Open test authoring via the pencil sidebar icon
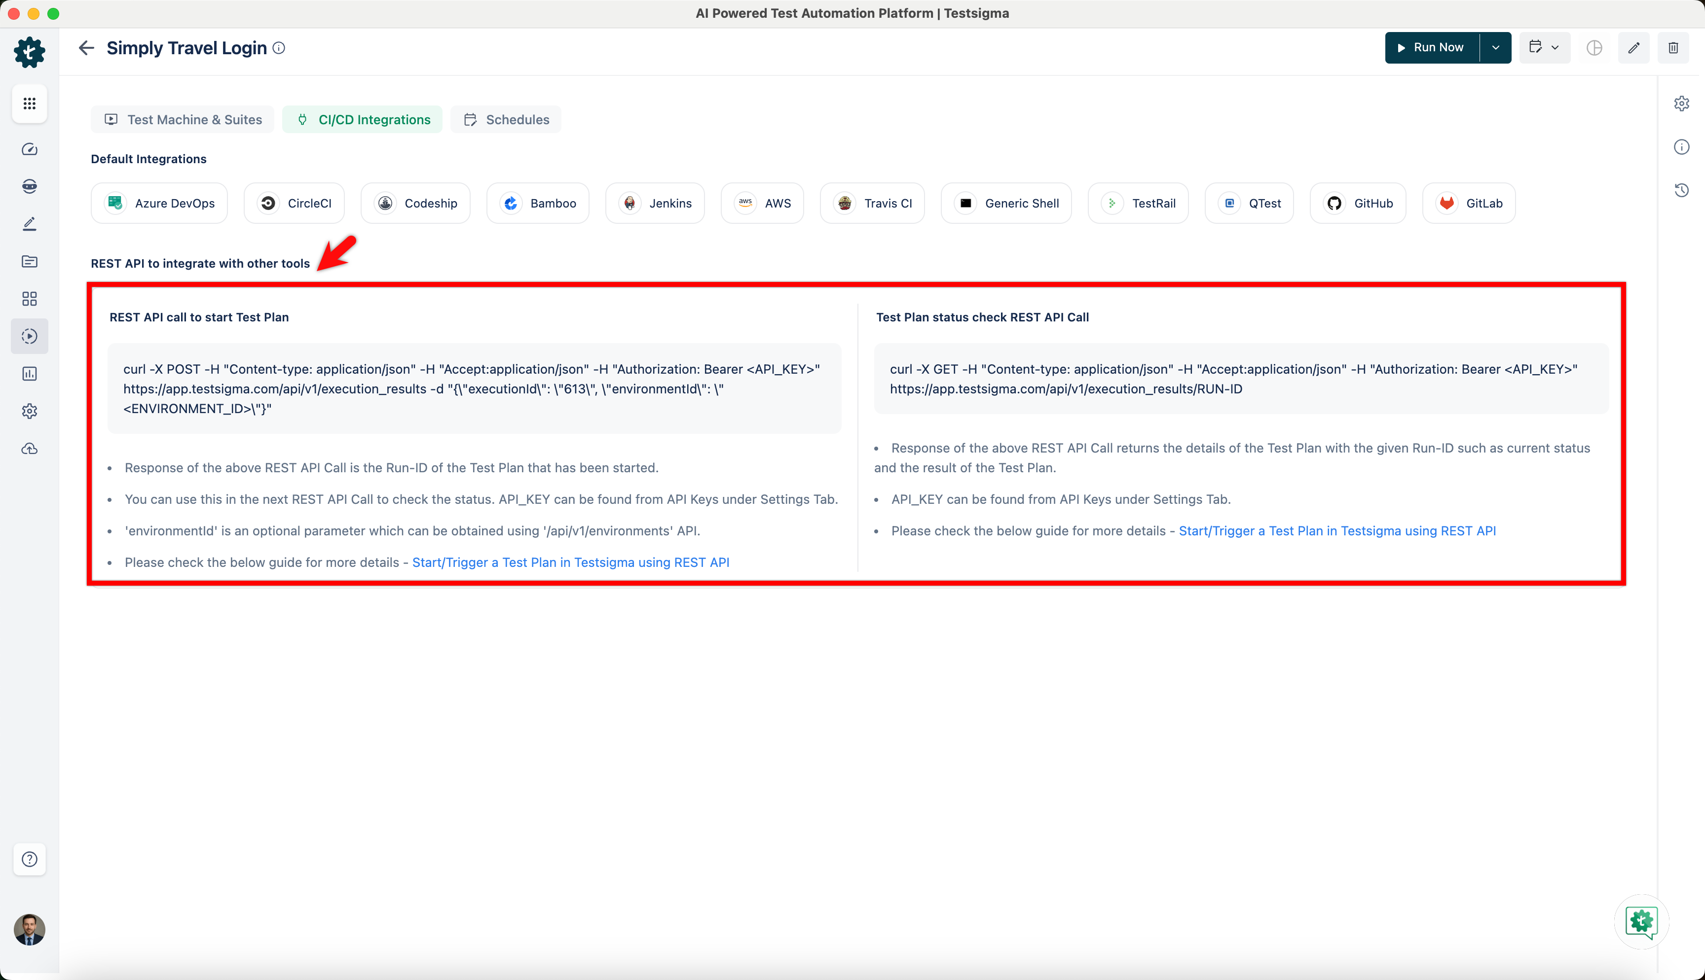The height and width of the screenshot is (980, 1705). [x=30, y=223]
